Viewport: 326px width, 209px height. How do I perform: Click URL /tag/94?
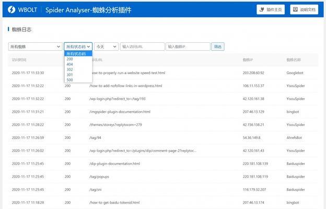95,137
